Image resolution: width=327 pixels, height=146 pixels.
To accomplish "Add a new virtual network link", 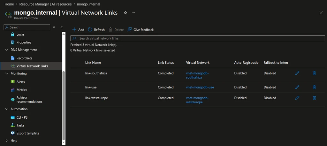I will point(78,30).
